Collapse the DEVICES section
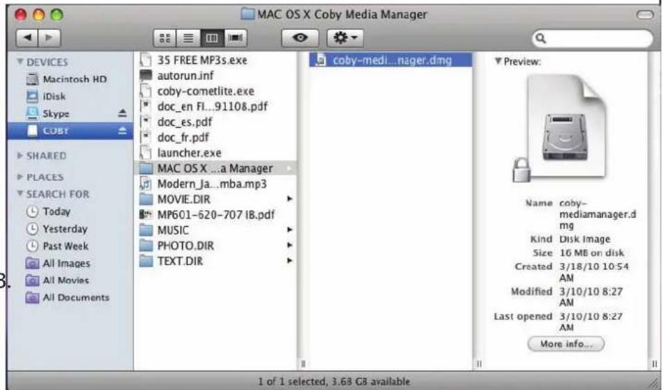 (x=20, y=62)
